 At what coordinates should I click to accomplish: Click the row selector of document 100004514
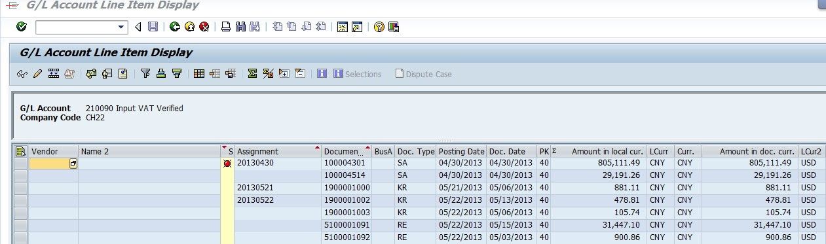(20, 176)
